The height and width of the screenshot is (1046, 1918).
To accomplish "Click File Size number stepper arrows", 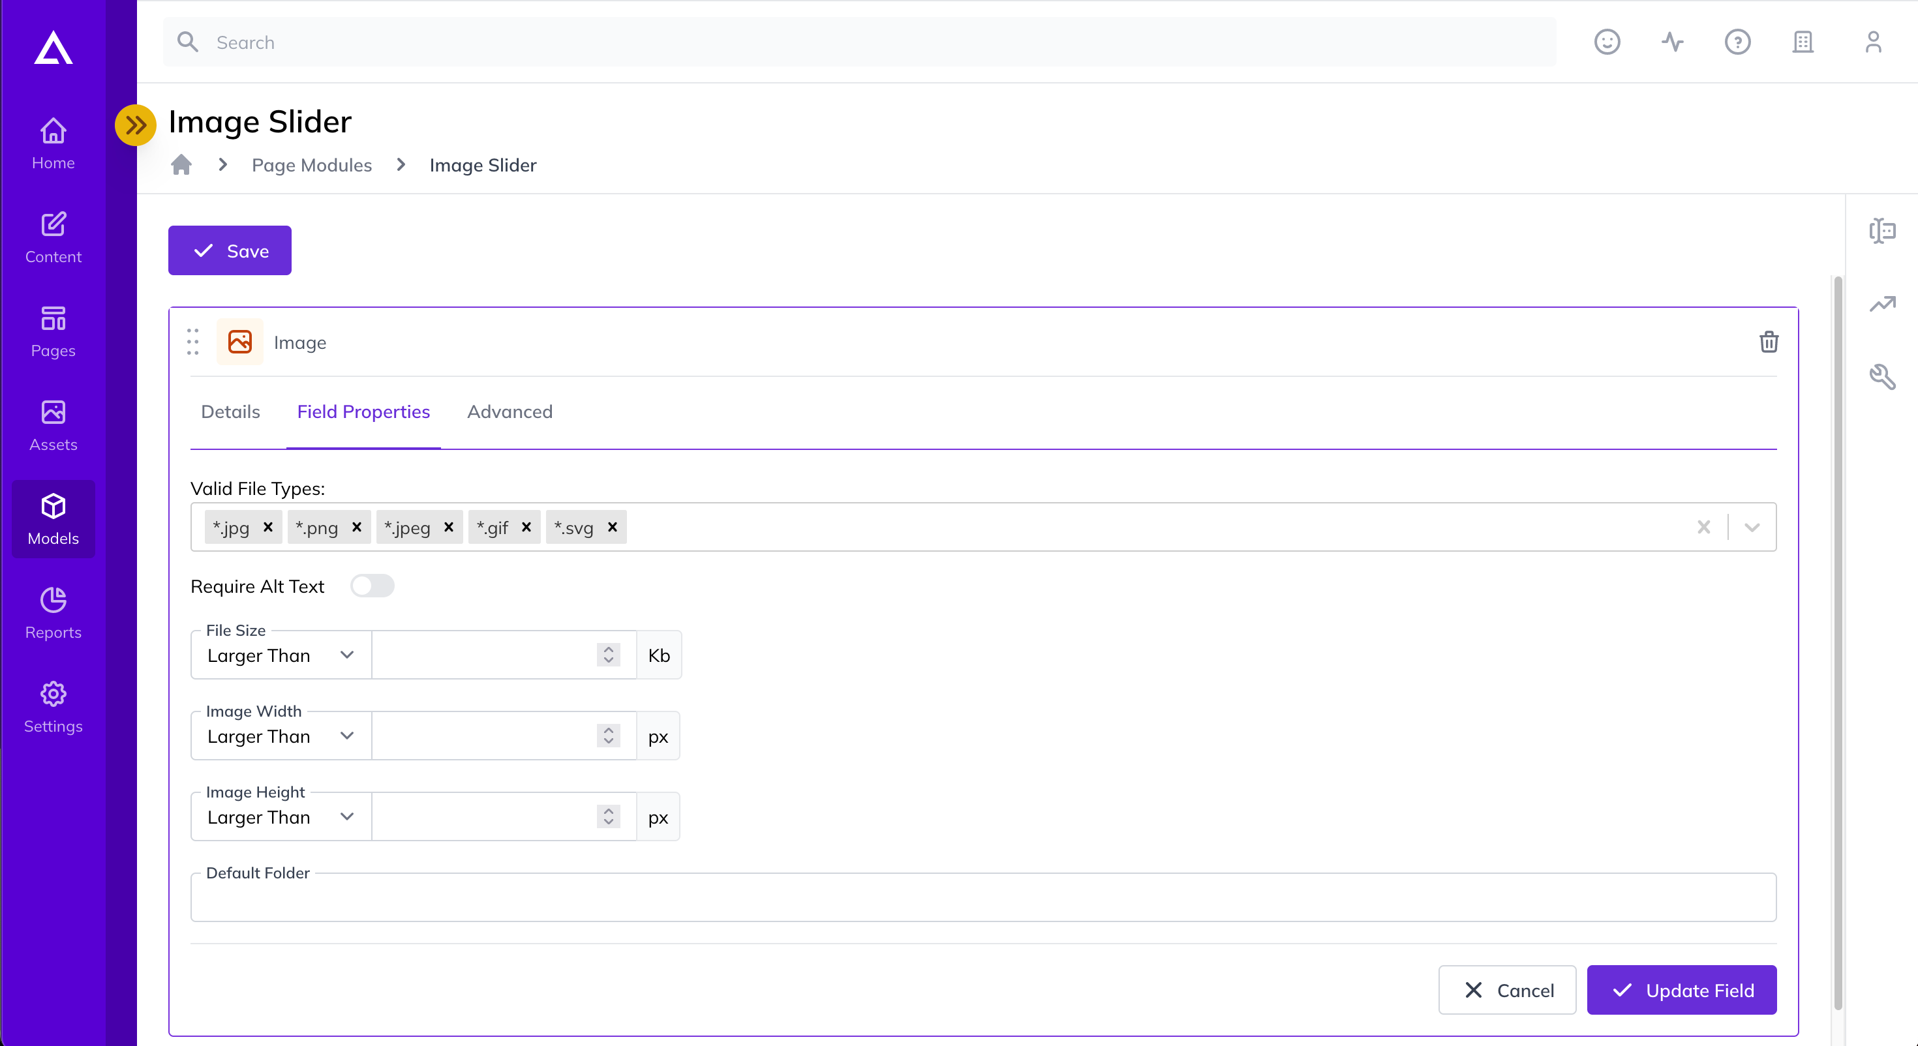I will tap(608, 655).
